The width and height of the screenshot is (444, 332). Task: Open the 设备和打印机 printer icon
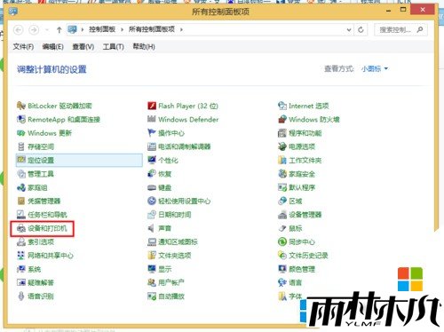pyautogui.click(x=21, y=228)
